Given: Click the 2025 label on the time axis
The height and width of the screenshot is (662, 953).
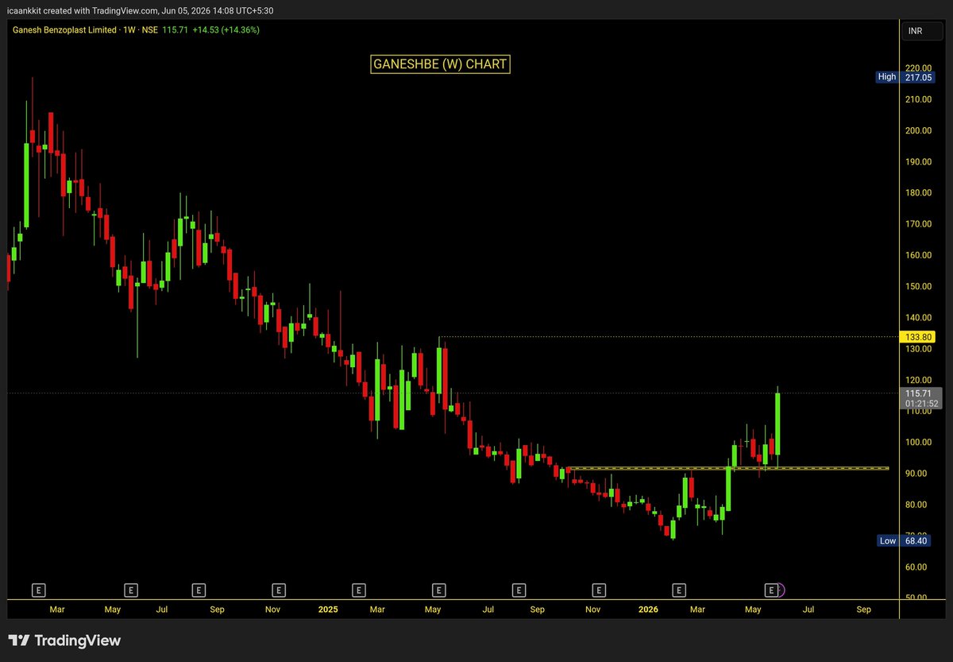Looking at the screenshot, I should click(x=327, y=610).
